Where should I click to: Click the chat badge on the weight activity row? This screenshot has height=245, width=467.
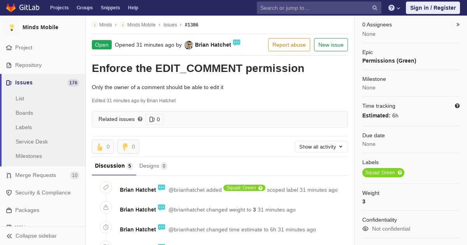[162, 207]
